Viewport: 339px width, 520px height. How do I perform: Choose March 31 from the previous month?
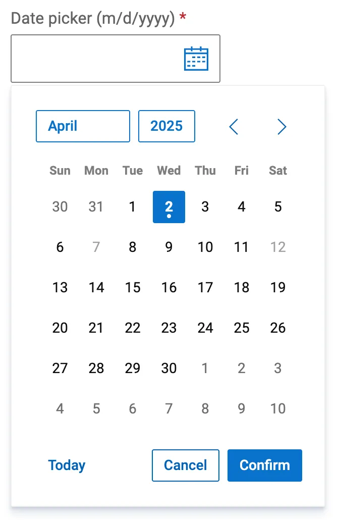tap(96, 207)
